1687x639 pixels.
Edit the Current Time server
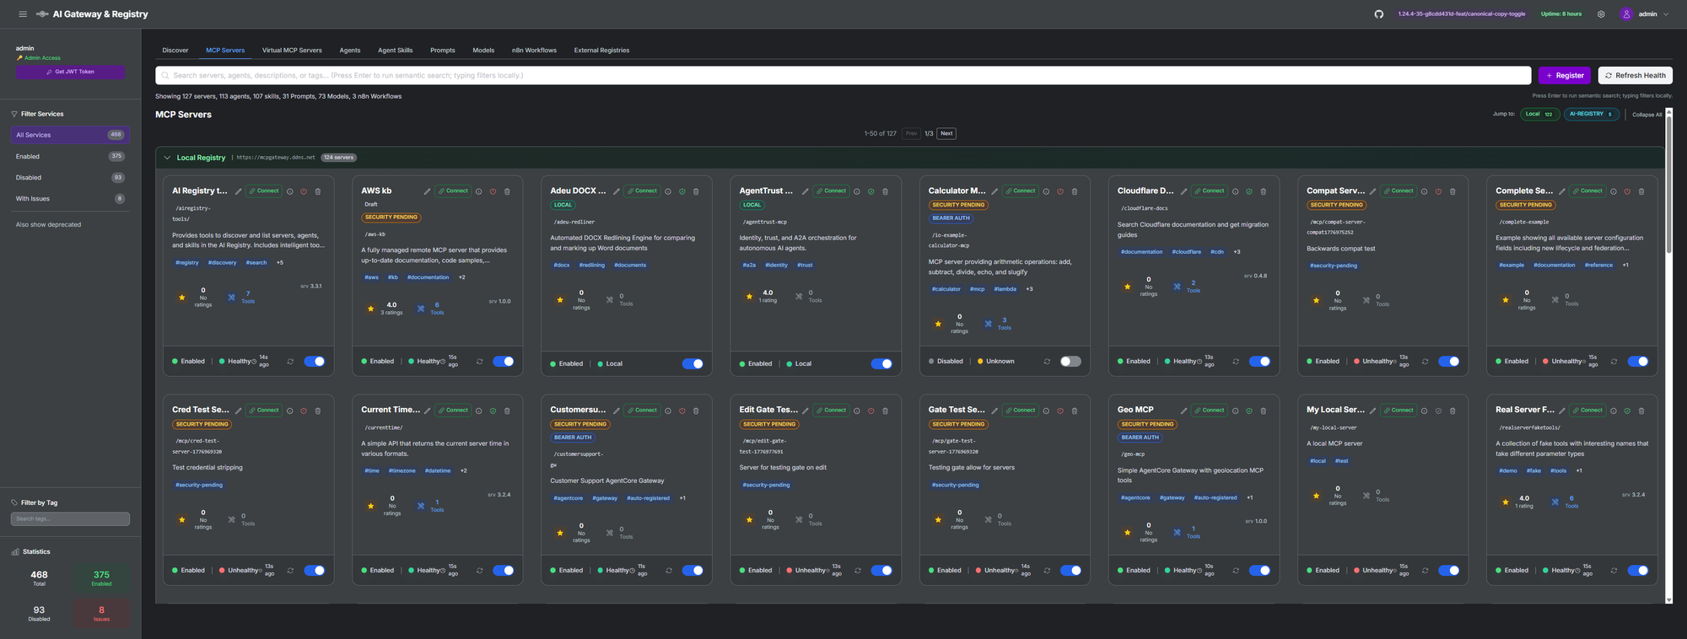(x=427, y=411)
